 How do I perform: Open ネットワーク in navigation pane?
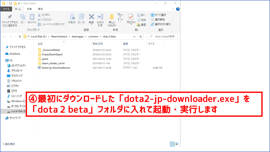point(13,118)
